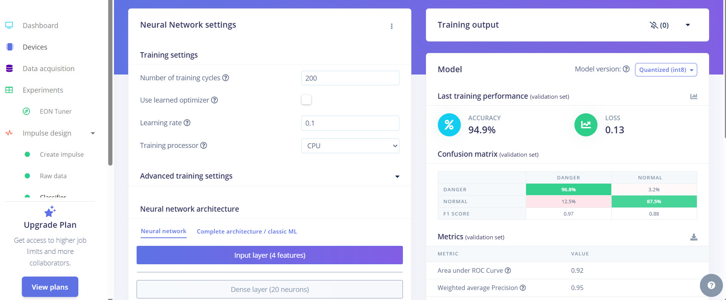Click the chart icon beside Last training performance

[x=693, y=96]
